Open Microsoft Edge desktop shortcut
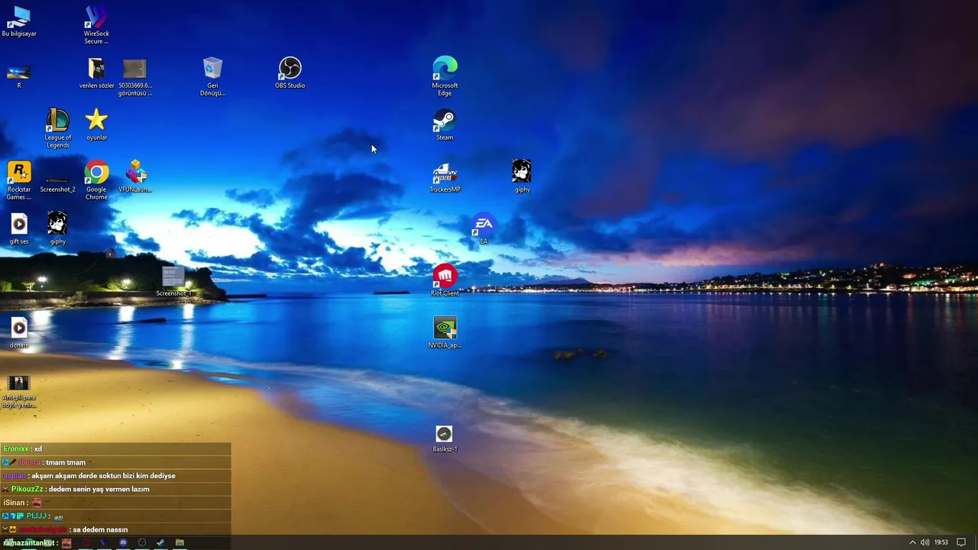The width and height of the screenshot is (978, 550). tap(445, 76)
